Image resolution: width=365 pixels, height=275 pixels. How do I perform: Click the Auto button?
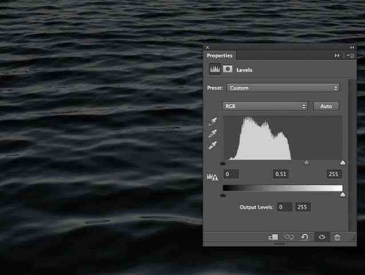(x=326, y=106)
